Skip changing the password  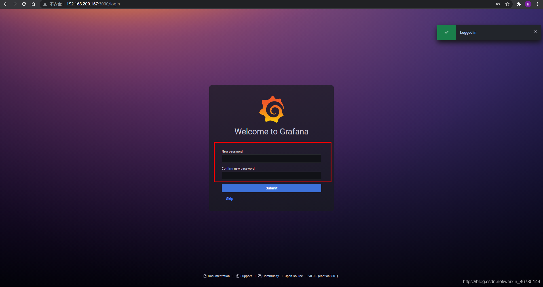[230, 199]
